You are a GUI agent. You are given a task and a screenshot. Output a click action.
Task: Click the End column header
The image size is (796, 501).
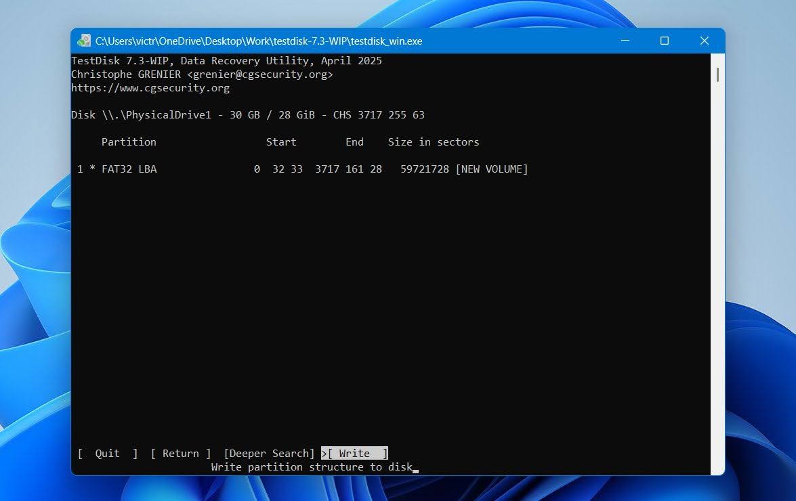[354, 142]
